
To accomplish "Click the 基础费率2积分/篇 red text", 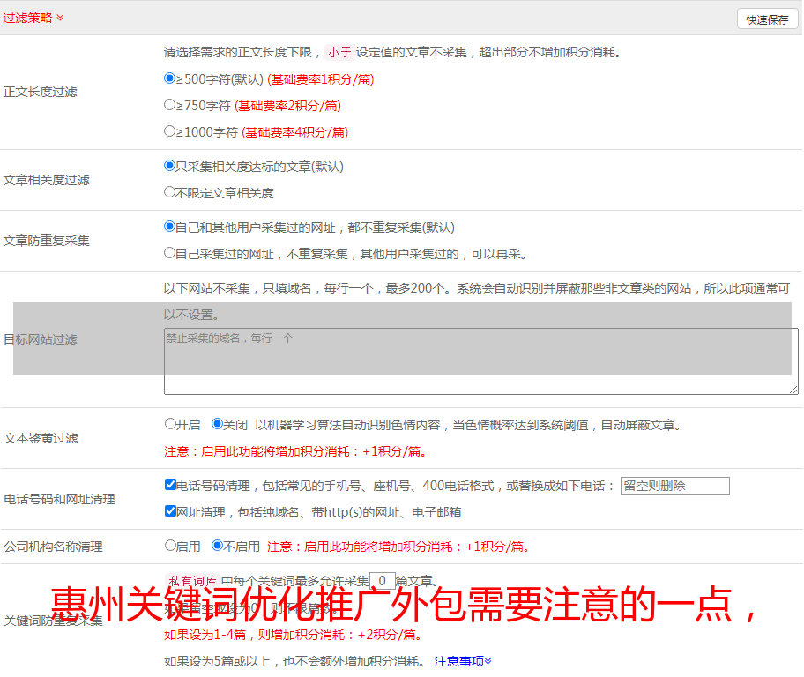I will 287,106.
